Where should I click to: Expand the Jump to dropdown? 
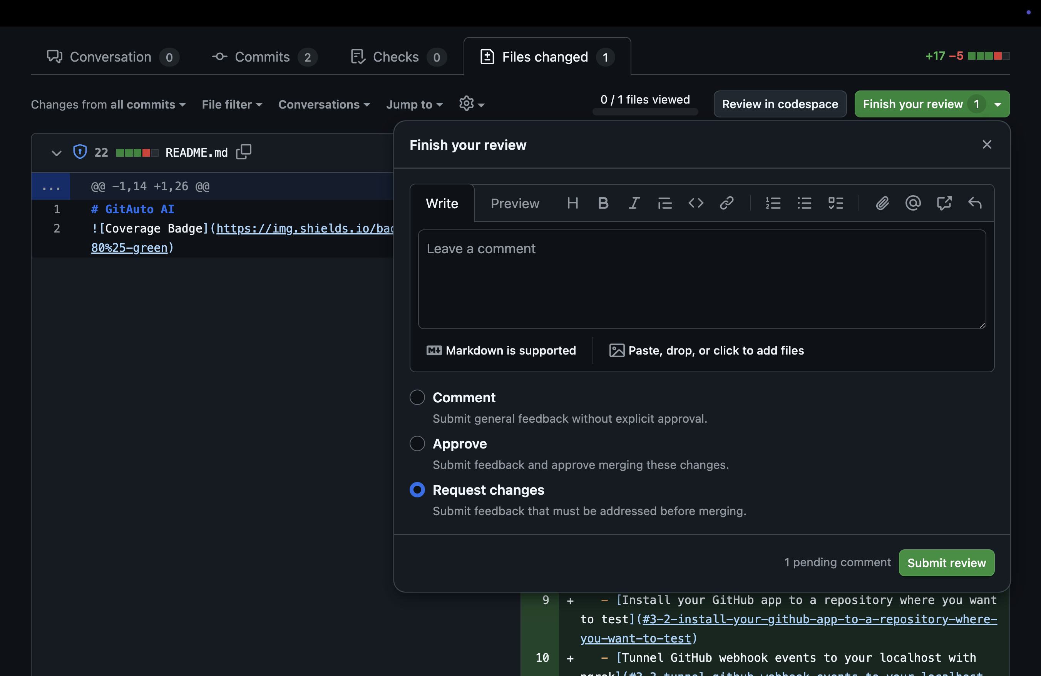(x=415, y=103)
